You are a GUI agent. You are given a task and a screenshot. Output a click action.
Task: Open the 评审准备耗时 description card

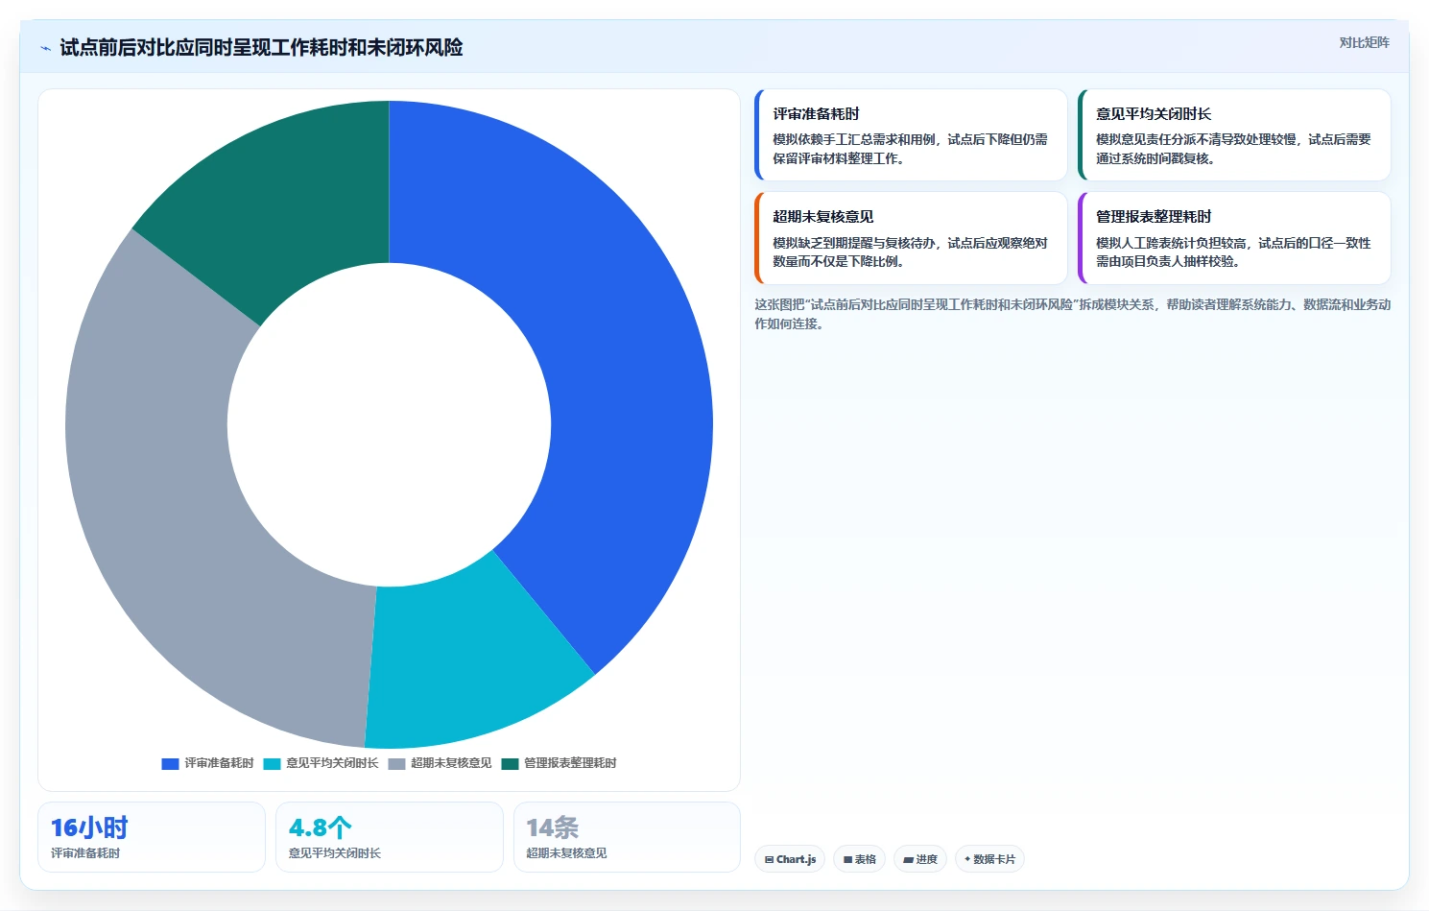point(911,135)
